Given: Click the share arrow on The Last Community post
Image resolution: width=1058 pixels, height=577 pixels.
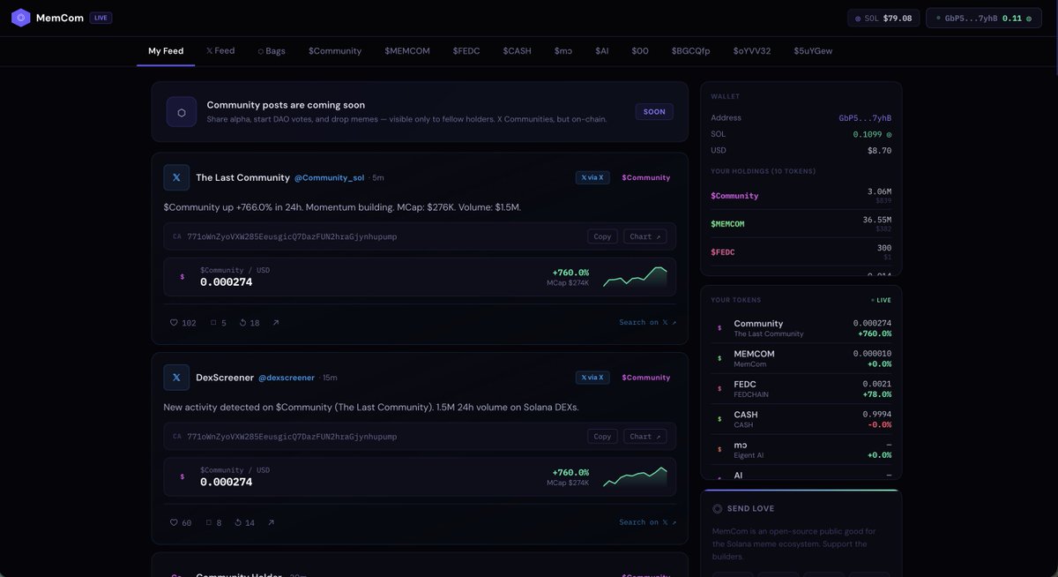Looking at the screenshot, I should pos(276,323).
